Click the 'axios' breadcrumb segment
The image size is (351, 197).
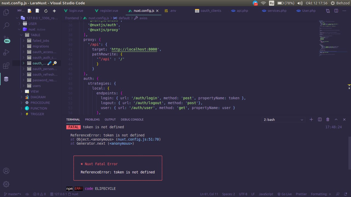(x=143, y=18)
